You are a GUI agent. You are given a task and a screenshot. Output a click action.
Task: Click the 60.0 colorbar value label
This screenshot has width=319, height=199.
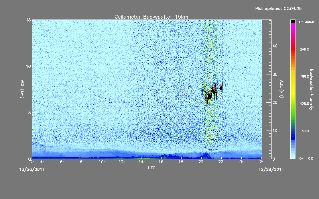[x=305, y=131]
